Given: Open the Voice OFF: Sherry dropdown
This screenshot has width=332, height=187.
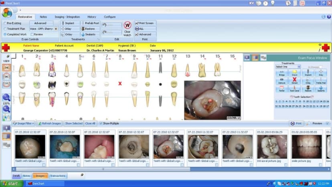Looking at the screenshot, I should point(56,29).
